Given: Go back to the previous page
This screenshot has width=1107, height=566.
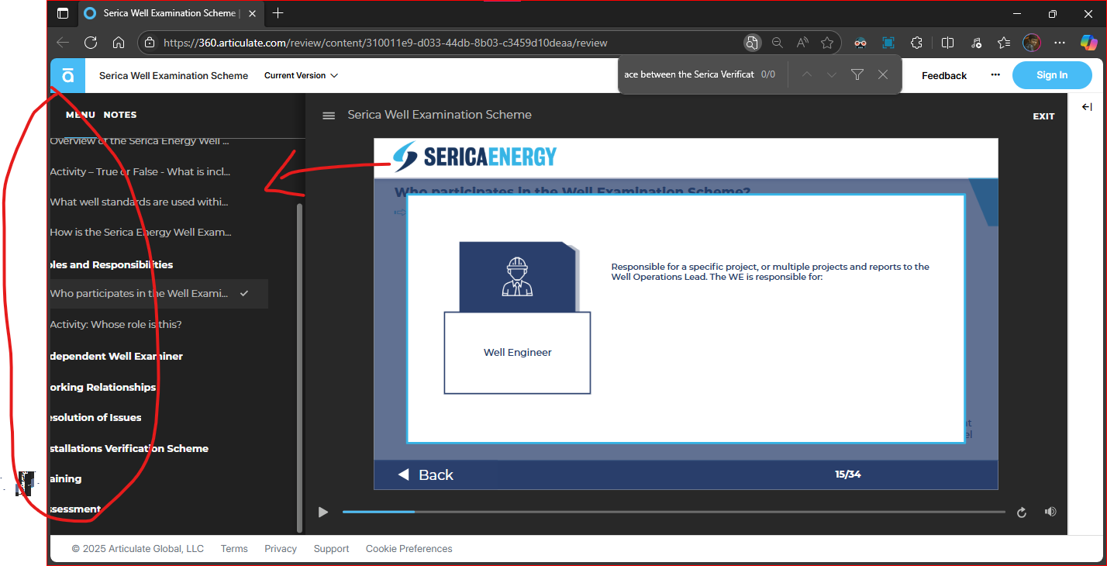Looking at the screenshot, I should pos(63,43).
